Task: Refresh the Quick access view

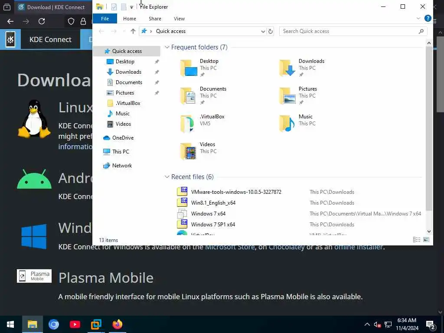Action: click(x=271, y=31)
